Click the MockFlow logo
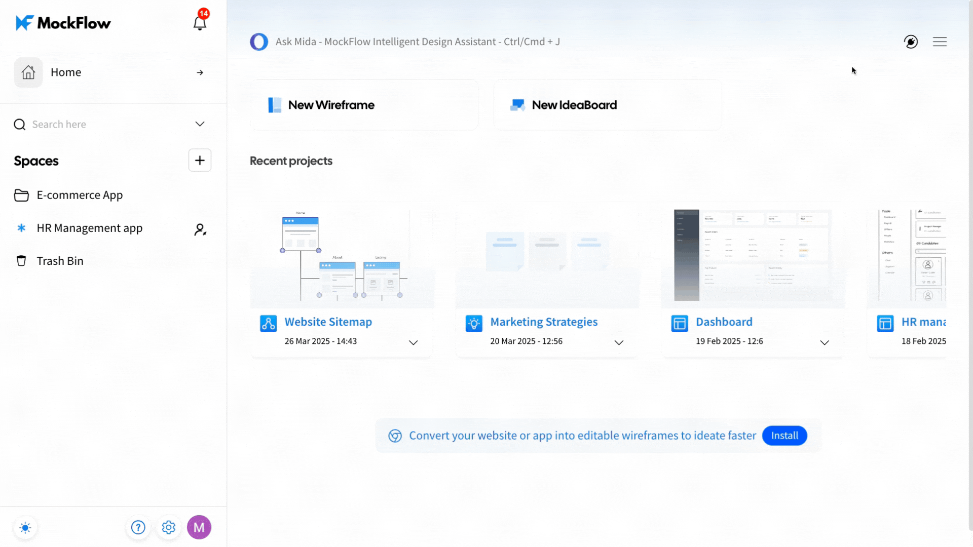973x547 pixels. 63,23
